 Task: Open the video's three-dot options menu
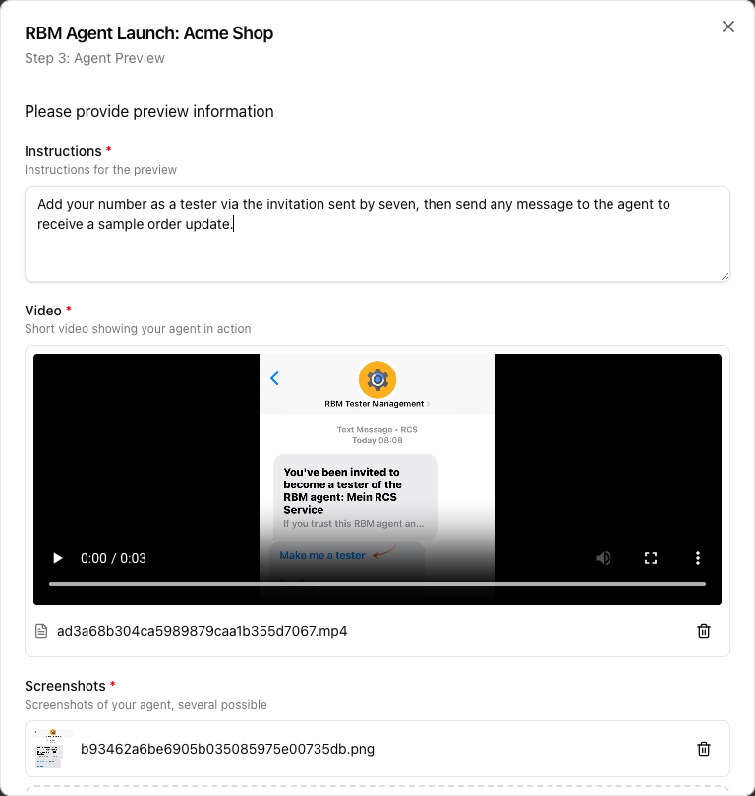click(698, 558)
